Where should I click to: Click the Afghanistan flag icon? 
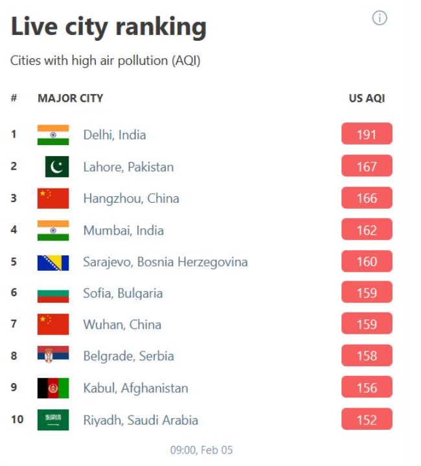point(53,388)
